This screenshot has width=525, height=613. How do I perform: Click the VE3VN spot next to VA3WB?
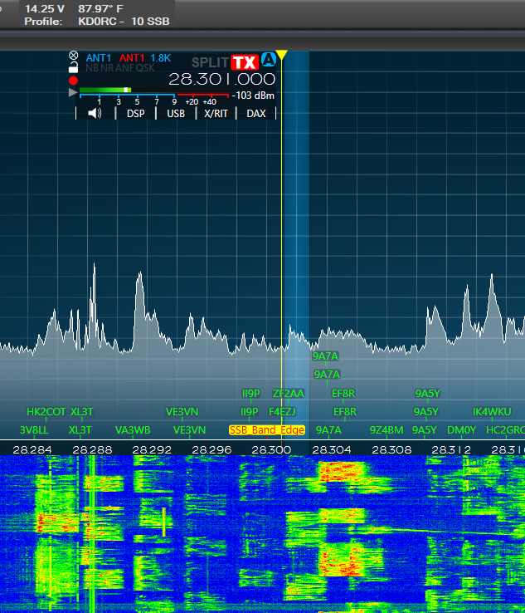[189, 430]
